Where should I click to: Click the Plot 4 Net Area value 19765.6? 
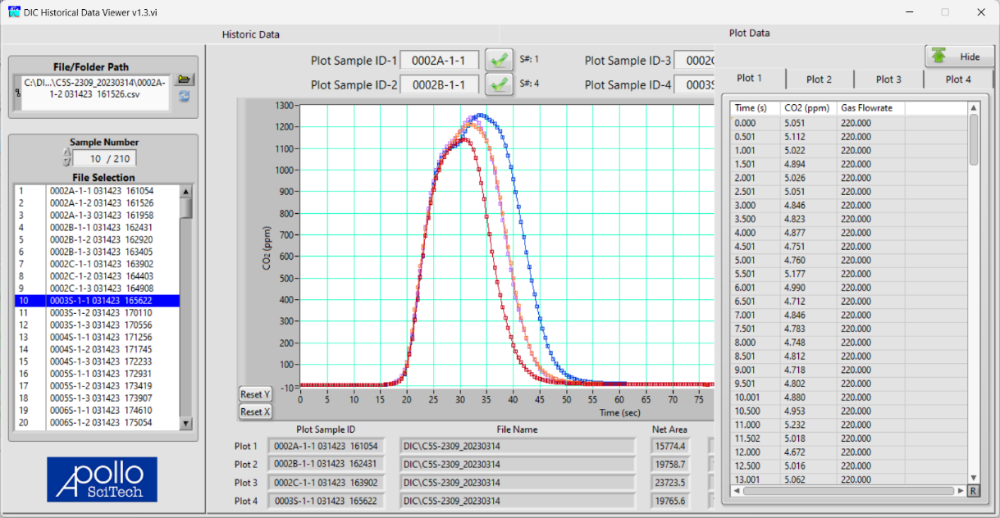click(x=670, y=501)
